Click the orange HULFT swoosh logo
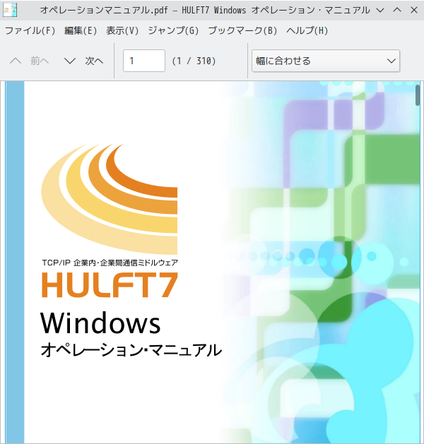Screen dimensions: 424x444 110,199
